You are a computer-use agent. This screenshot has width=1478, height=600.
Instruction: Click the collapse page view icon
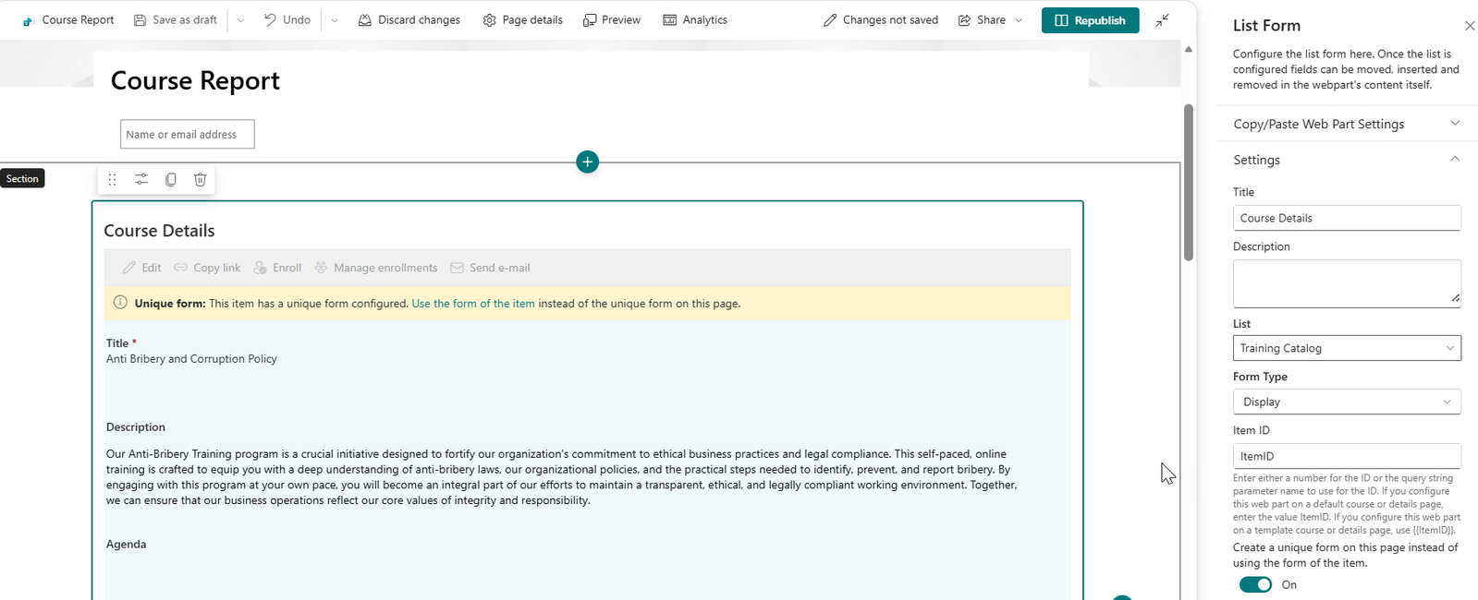(x=1163, y=20)
